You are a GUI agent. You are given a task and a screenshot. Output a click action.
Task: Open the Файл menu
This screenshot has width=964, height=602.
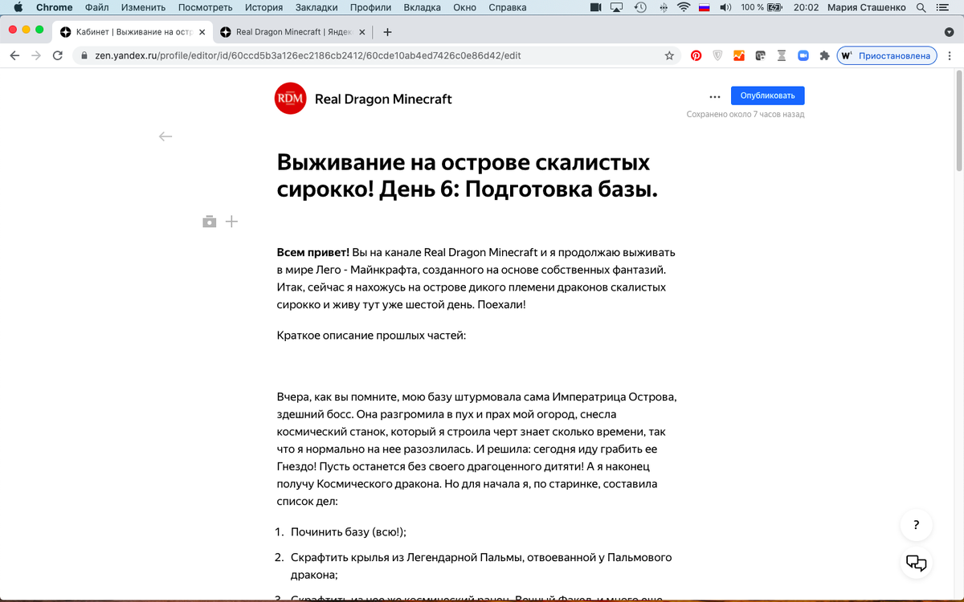click(96, 7)
